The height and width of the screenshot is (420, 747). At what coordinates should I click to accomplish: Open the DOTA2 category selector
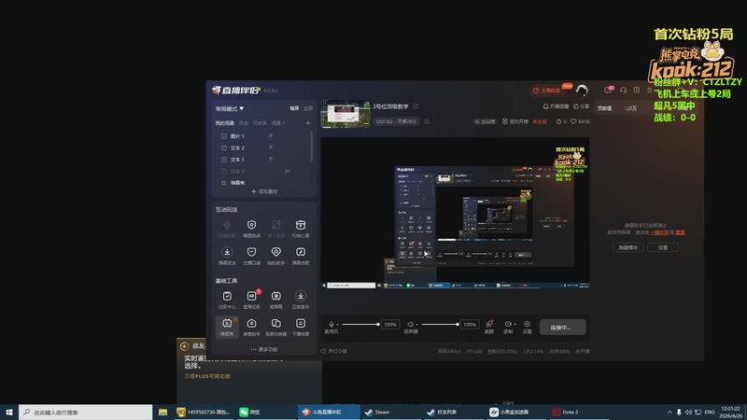coord(396,121)
